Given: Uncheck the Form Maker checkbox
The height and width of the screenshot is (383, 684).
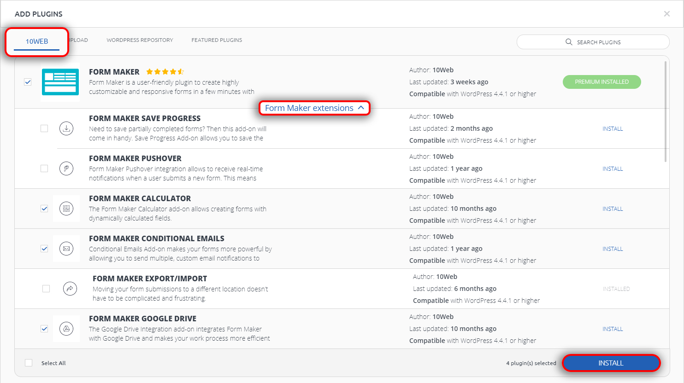Looking at the screenshot, I should 28,82.
